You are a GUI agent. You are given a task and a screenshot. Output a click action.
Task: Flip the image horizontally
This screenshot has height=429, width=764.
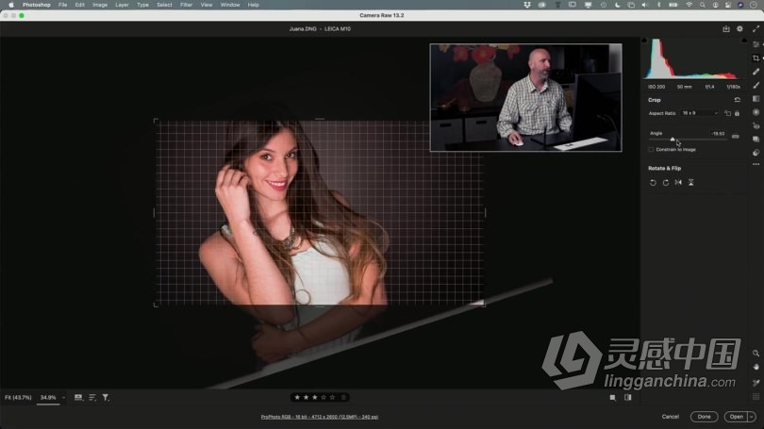678,182
